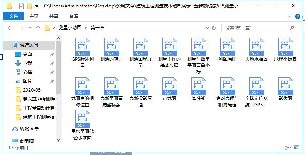The height and width of the screenshot is (155, 305).
Task: Select the 影像图 SWF file icon
Action: [285, 86]
